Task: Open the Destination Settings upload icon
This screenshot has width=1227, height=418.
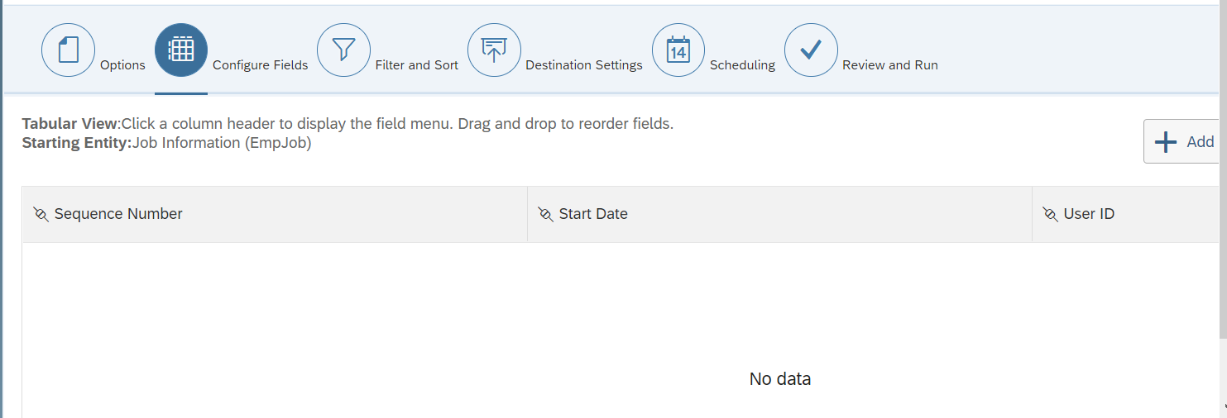Action: [x=494, y=50]
